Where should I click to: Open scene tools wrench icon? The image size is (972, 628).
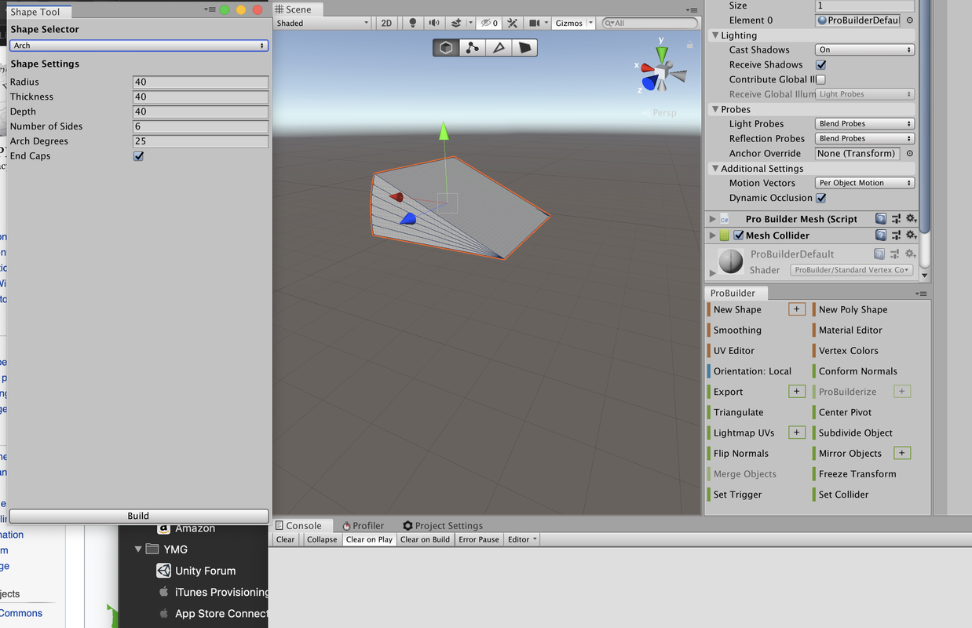[x=513, y=23]
